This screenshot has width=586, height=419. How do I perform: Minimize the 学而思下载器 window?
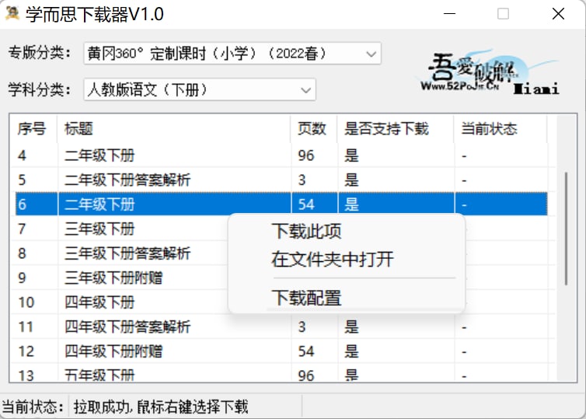[x=449, y=14]
